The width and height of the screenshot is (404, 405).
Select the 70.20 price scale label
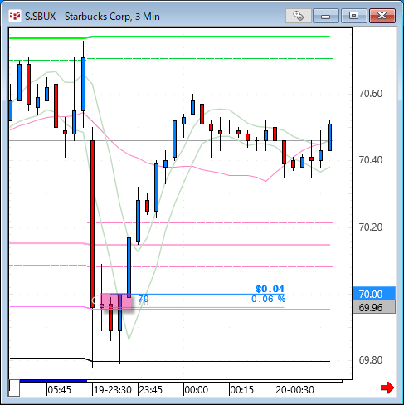point(371,227)
